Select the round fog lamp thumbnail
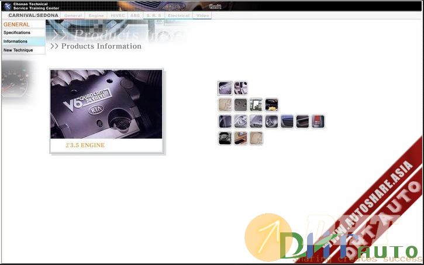This screenshot has width=424, height=265. (x=271, y=122)
